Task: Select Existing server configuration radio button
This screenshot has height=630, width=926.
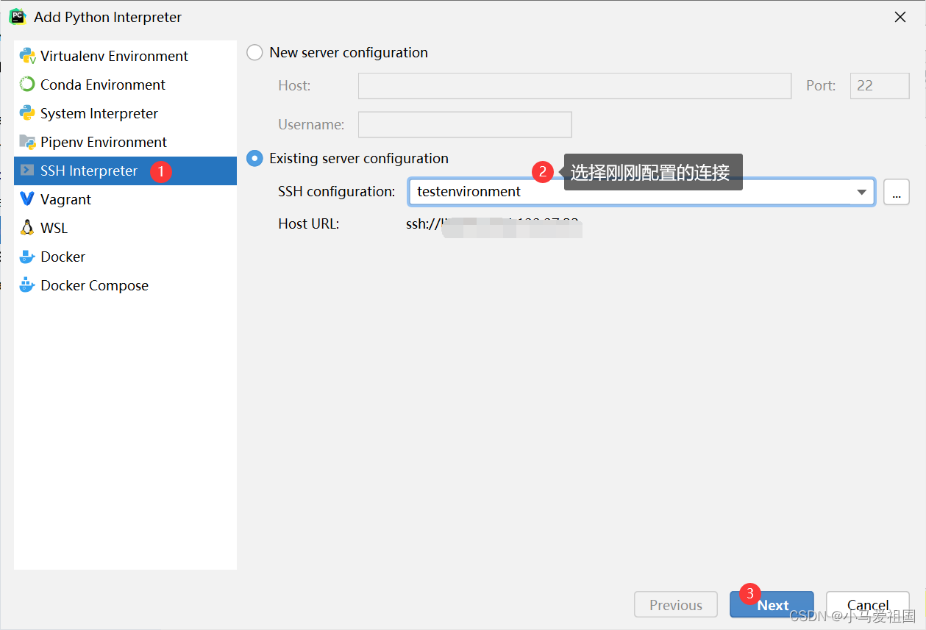Action: coord(254,158)
